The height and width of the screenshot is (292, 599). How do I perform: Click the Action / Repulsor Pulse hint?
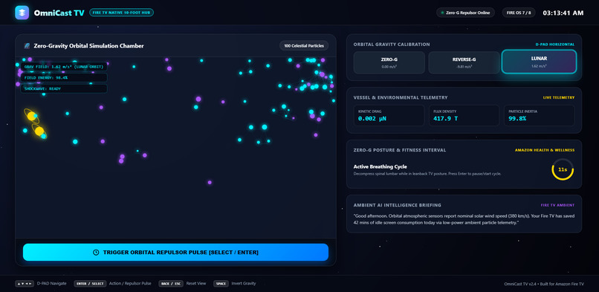click(130, 284)
